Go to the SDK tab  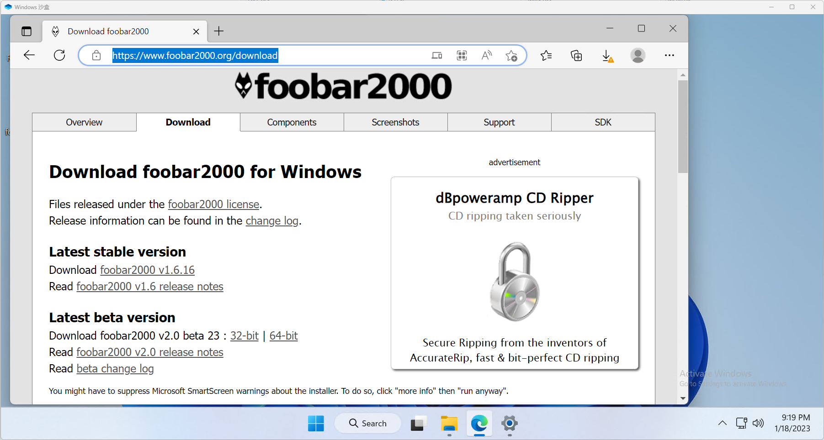[603, 122]
